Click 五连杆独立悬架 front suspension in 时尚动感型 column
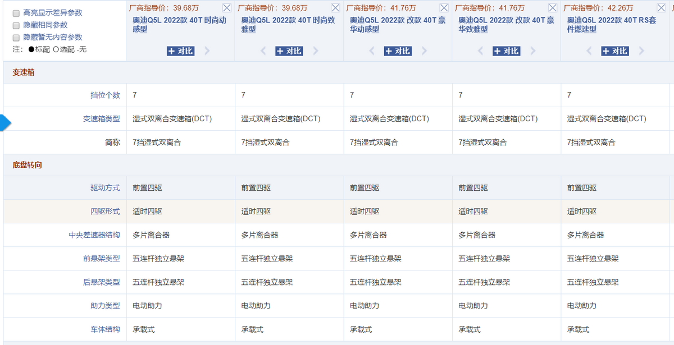 158,259
